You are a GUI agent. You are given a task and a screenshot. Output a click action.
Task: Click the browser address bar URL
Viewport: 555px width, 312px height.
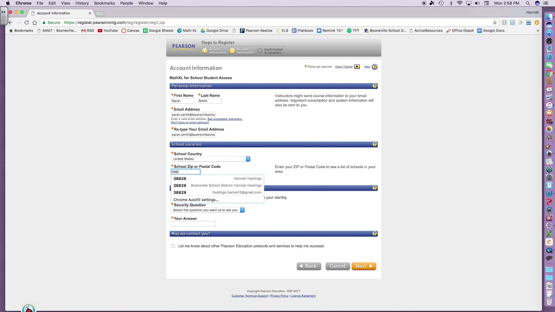coord(114,23)
